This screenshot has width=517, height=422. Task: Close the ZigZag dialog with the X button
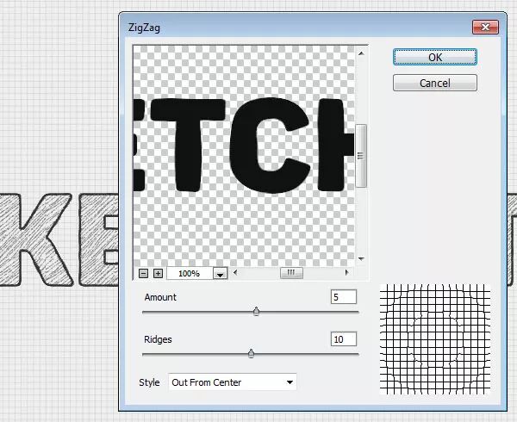(x=486, y=28)
